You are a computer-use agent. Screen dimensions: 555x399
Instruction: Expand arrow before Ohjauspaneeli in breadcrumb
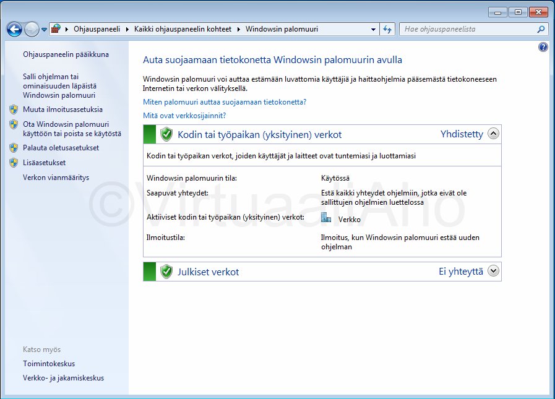point(67,30)
